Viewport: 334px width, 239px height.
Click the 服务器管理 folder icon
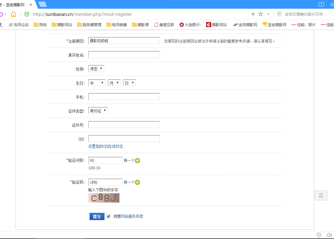(x=79, y=25)
